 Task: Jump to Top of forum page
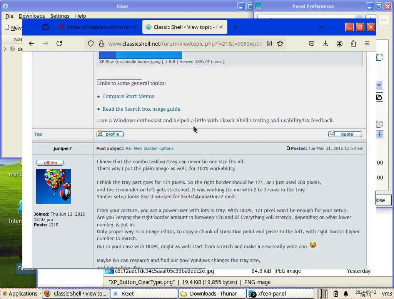[x=38, y=134]
